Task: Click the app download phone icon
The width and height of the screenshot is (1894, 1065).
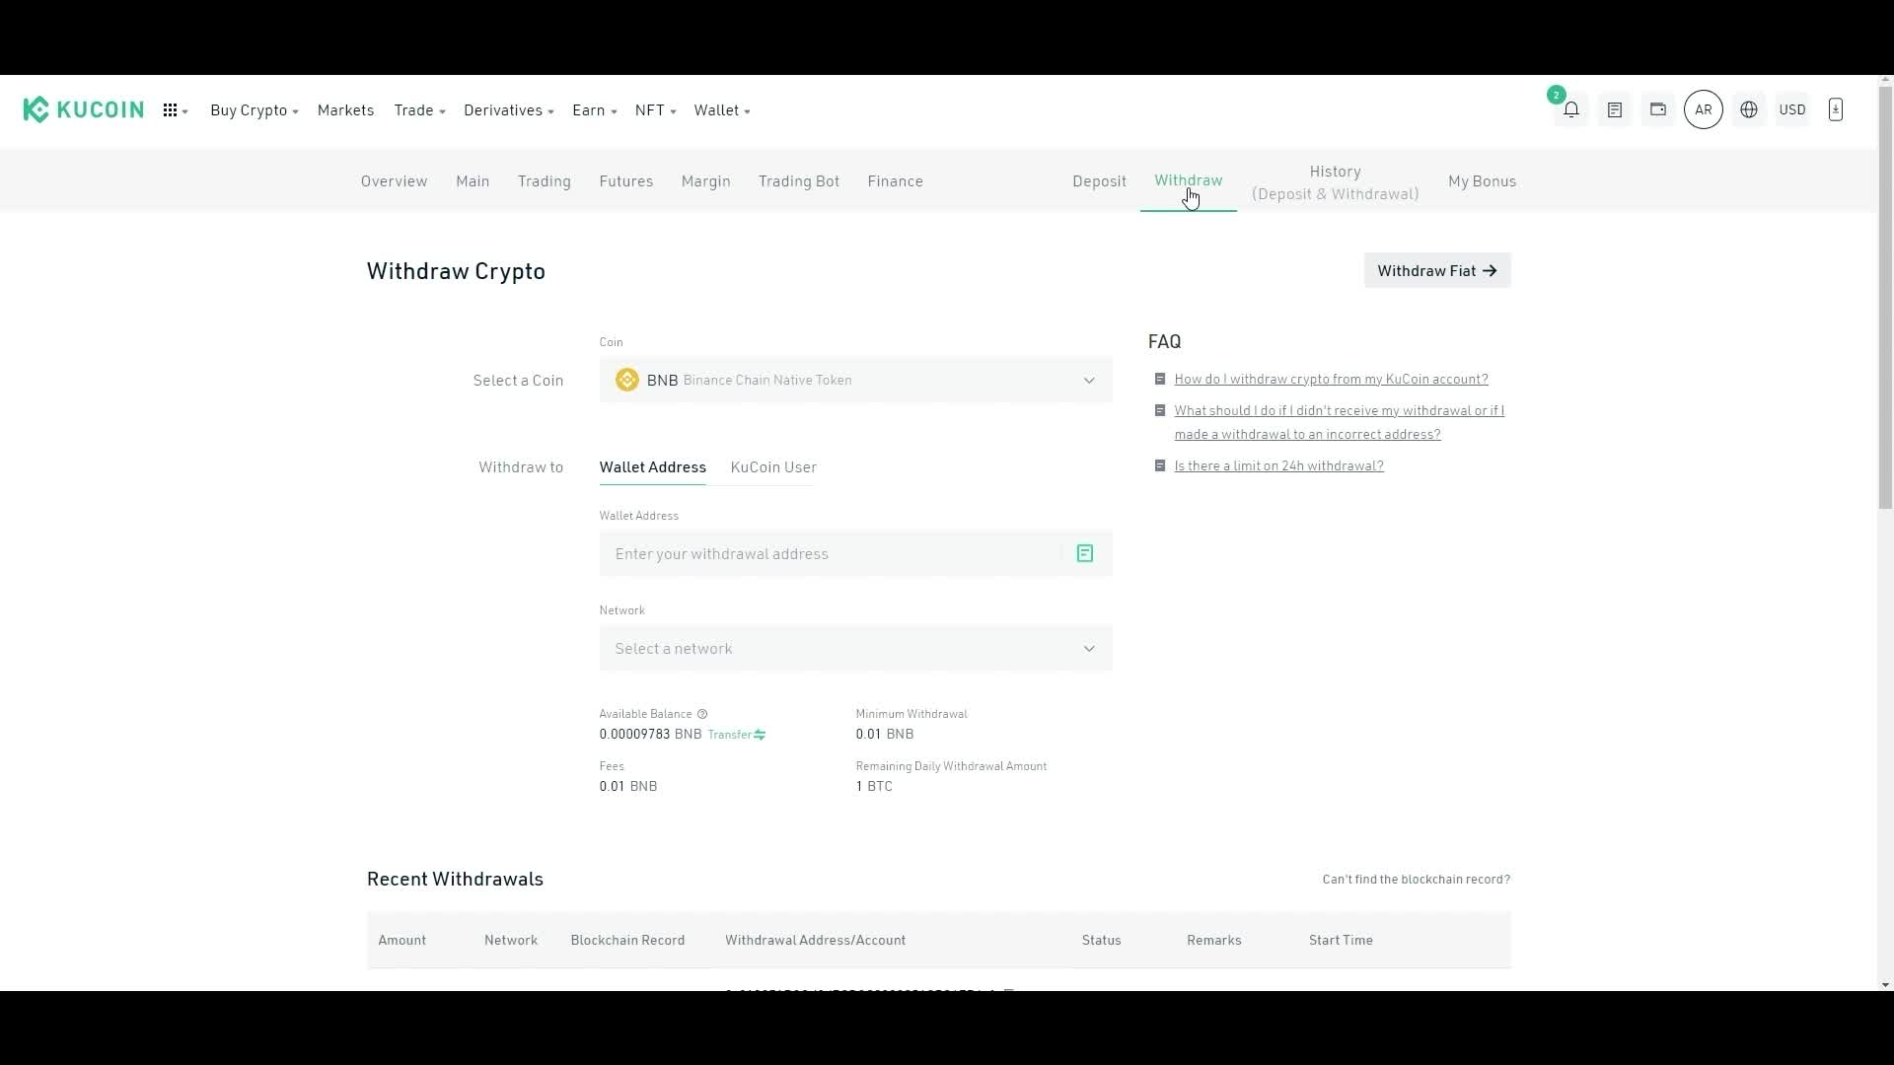Action: [1836, 109]
